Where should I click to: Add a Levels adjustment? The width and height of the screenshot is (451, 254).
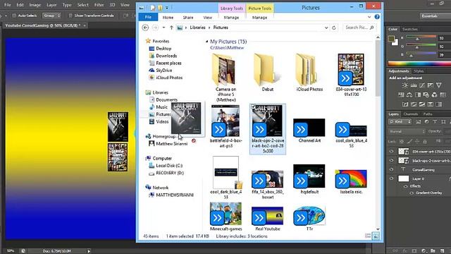(414, 85)
